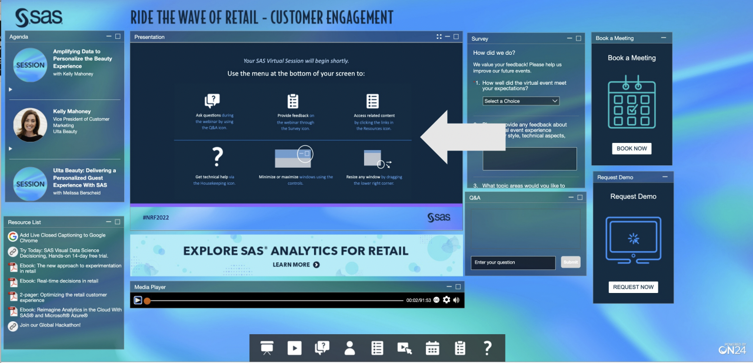Screen dimensions: 753x363
Task: Open Ebook: new approach to experimentation in retail
Action: (x=71, y=268)
